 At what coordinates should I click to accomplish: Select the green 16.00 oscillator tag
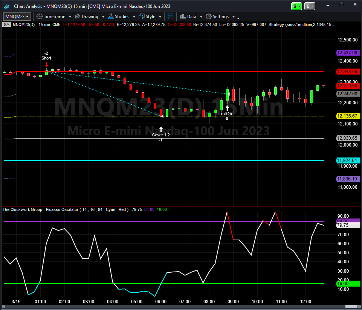(x=348, y=284)
